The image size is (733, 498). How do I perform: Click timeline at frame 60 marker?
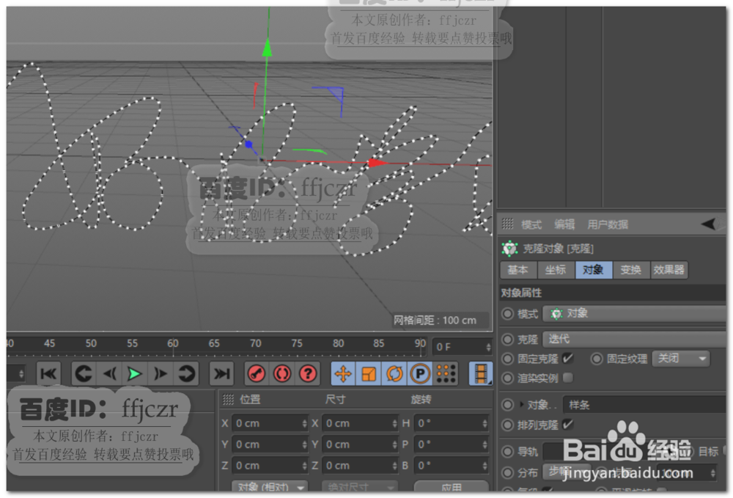(173, 344)
